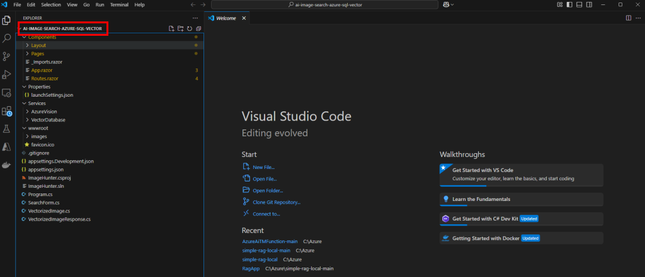The width and height of the screenshot is (645, 277).
Task: Open the Run and Debug view
Action: (6, 74)
